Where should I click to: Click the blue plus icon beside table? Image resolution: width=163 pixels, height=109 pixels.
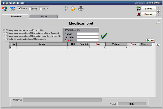tap(158, 45)
